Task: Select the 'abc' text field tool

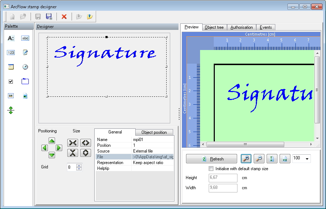Action: [x=25, y=38]
